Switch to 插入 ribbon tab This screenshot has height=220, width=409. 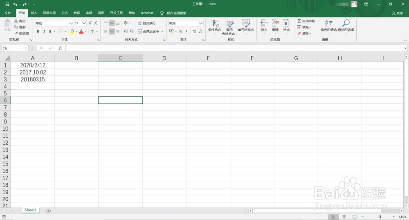point(34,13)
